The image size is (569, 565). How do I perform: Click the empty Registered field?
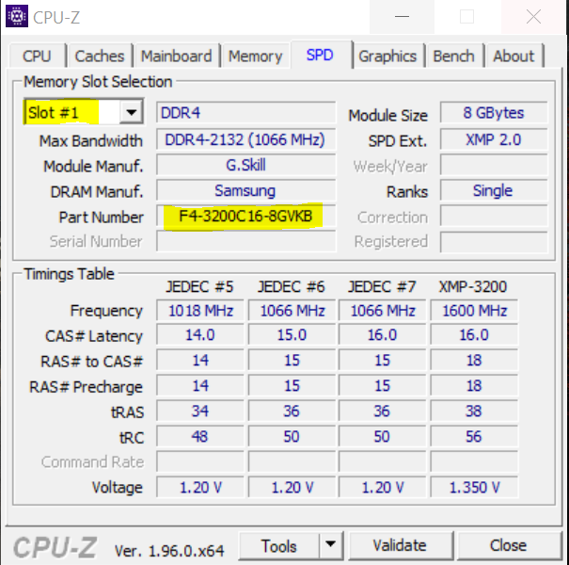(494, 241)
